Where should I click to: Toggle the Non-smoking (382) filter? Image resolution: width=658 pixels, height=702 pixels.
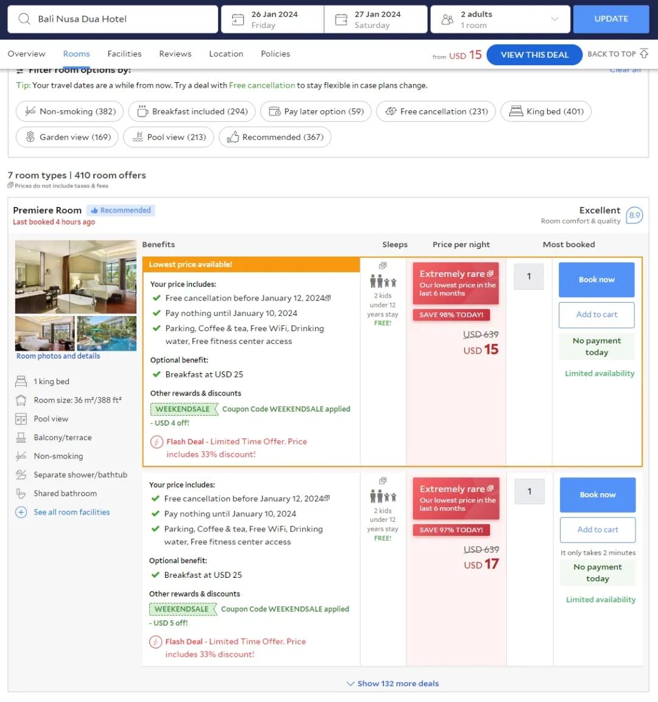click(x=69, y=111)
